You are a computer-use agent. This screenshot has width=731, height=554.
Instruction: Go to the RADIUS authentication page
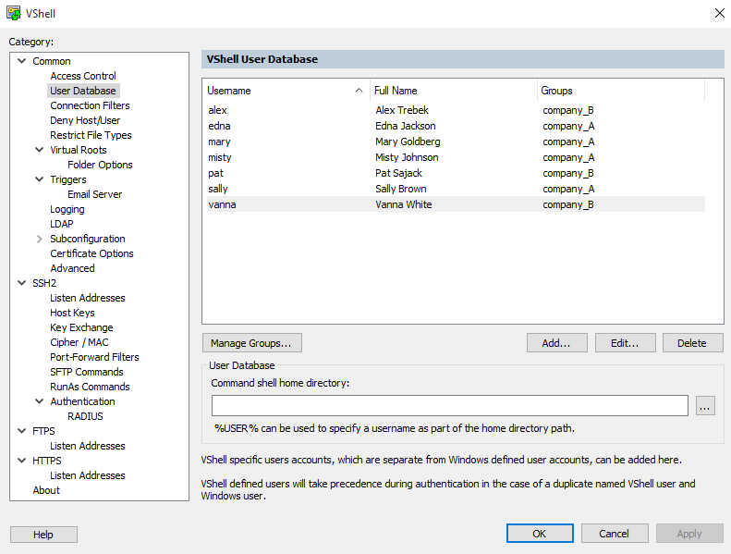point(85,416)
